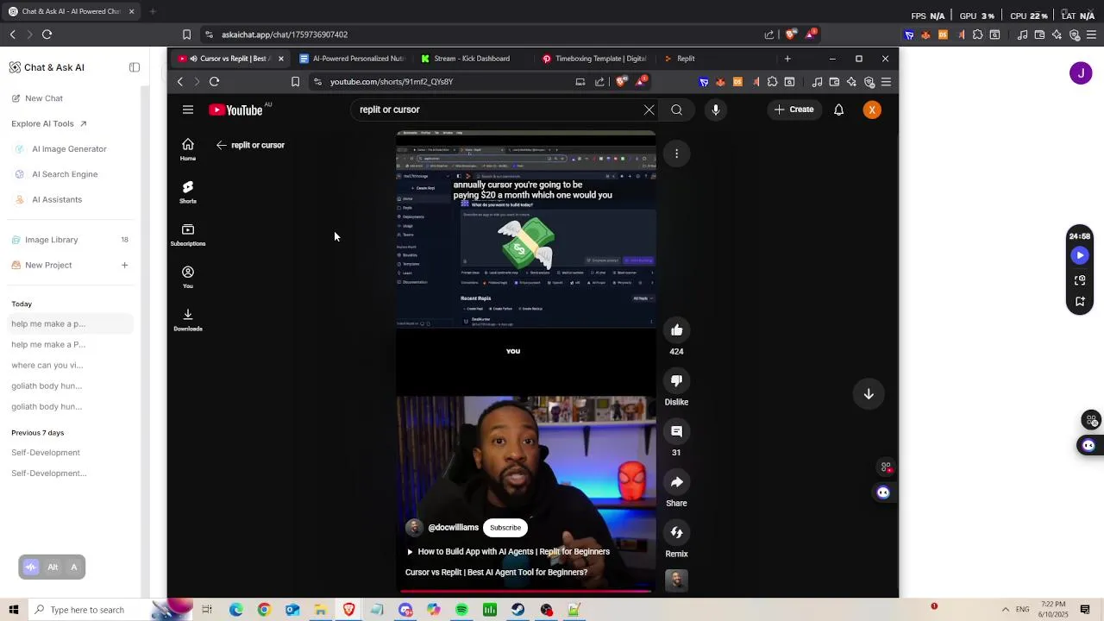The height and width of the screenshot is (621, 1104).
Task: Open a new tab in inner browser
Action: click(787, 59)
